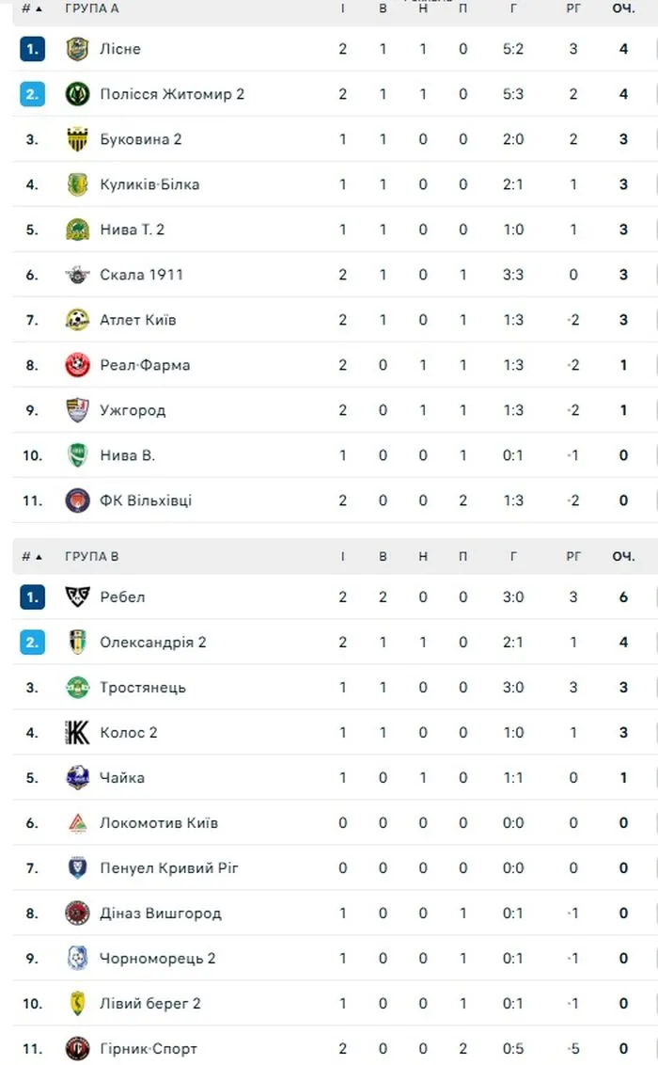The height and width of the screenshot is (1065, 658).
Task: Open the Тростянець team page
Action: pyautogui.click(x=143, y=688)
